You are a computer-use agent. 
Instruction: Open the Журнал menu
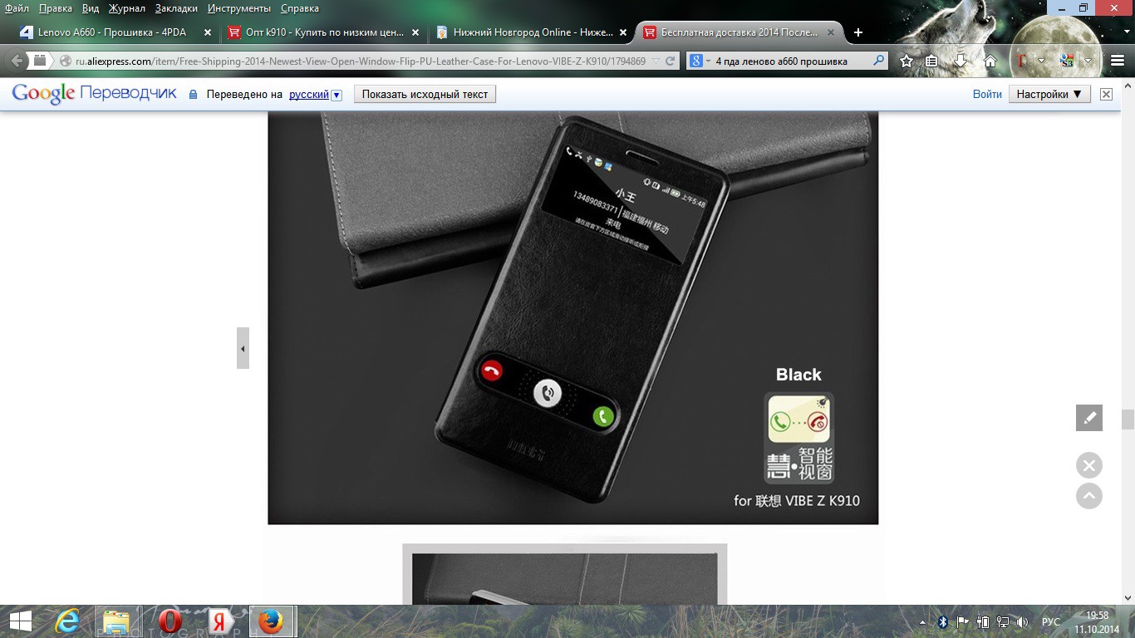[126, 8]
